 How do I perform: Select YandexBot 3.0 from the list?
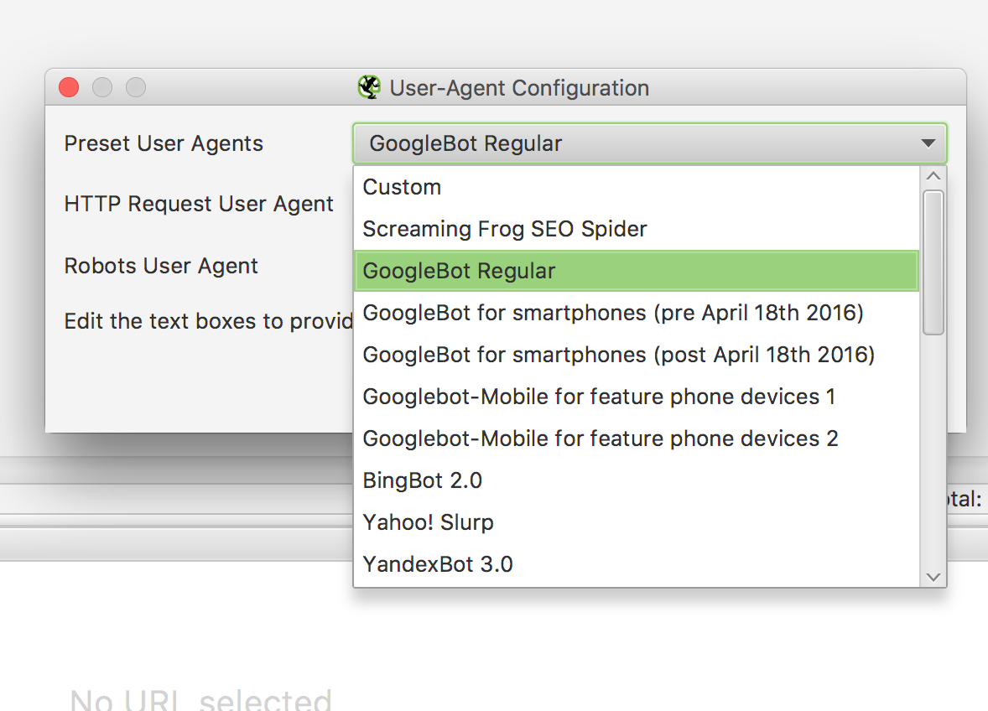click(438, 564)
